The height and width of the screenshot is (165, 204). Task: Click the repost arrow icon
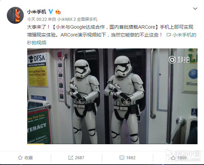(x=70, y=158)
